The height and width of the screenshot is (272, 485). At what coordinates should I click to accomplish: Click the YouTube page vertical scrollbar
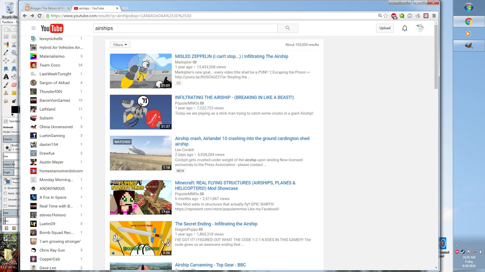(436, 57)
